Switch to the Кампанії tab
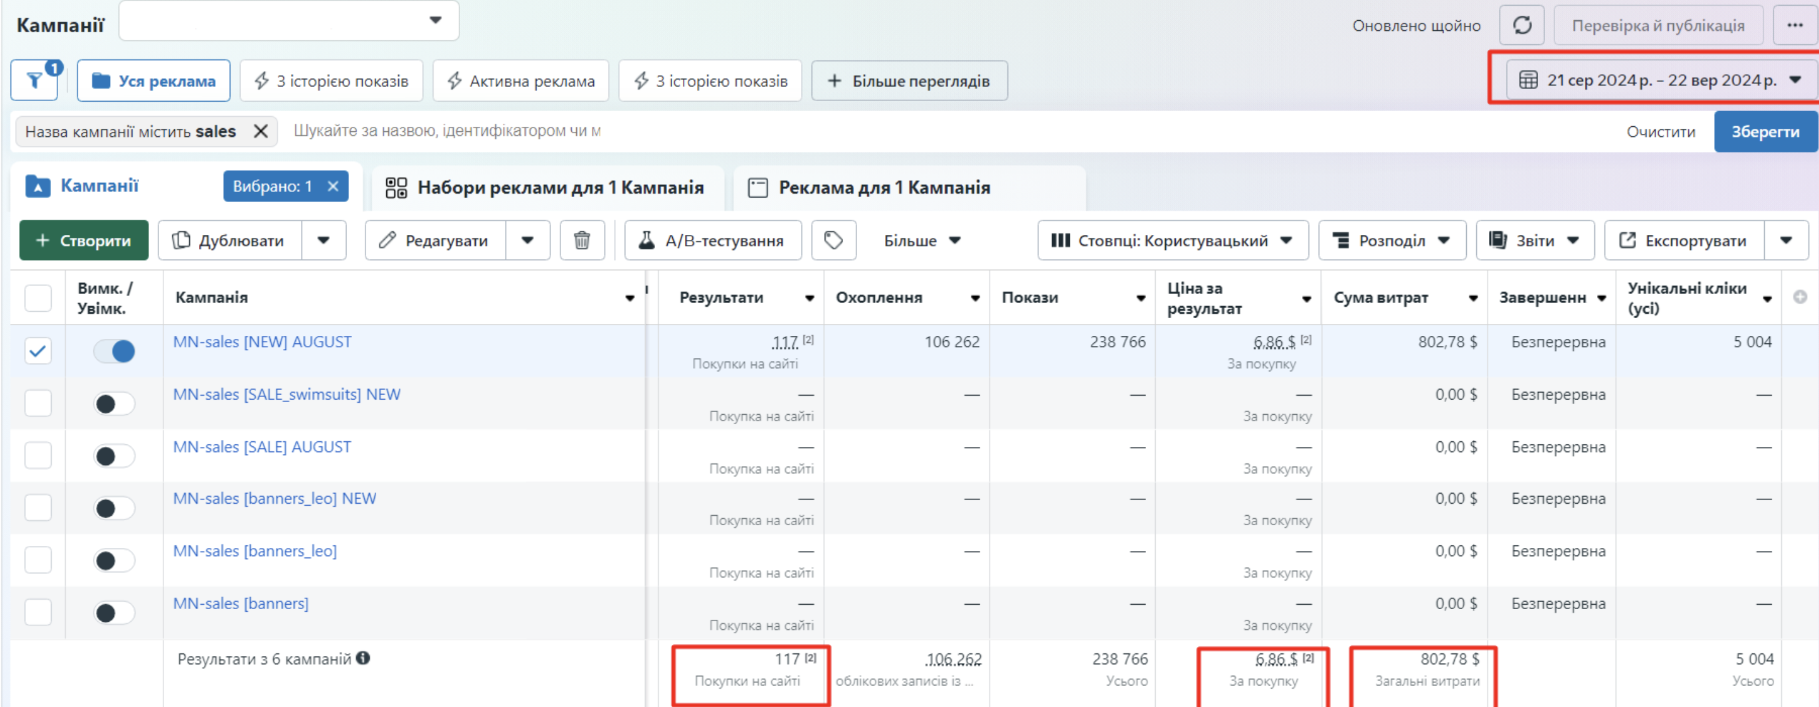 99,186
